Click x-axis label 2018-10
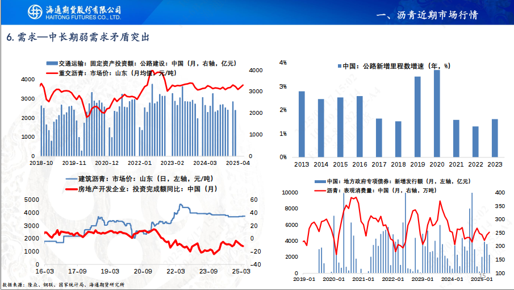The image size is (514, 290). pos(41,163)
